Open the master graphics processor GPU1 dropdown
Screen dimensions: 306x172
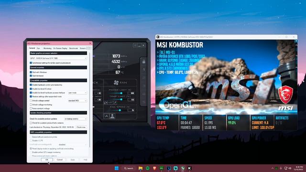[x=58, y=58]
